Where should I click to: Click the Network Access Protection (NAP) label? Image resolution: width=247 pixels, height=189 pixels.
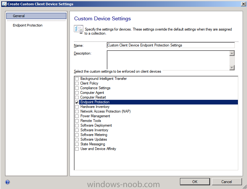105,111
